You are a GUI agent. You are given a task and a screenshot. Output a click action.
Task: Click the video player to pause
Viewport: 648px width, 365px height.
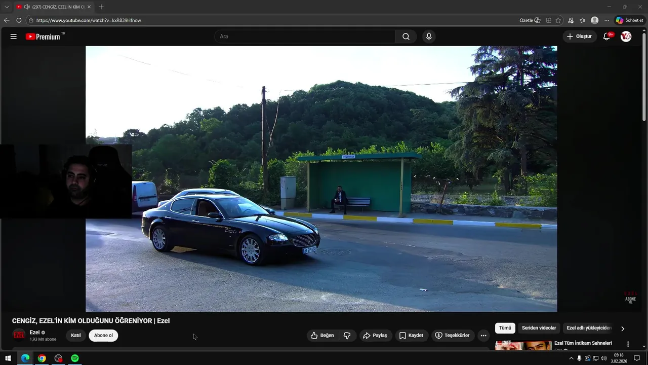tap(321, 179)
